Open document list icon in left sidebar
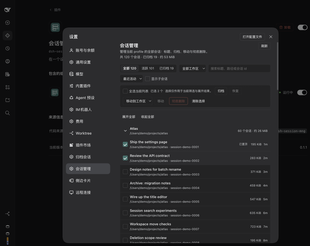This screenshot has width=310, height=246. pos(8,74)
